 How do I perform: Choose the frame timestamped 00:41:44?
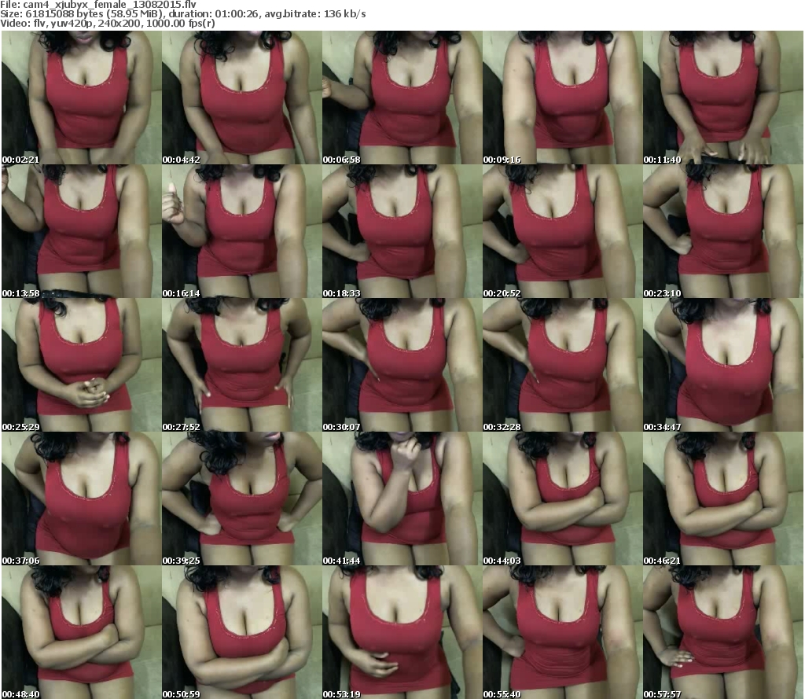(402, 498)
